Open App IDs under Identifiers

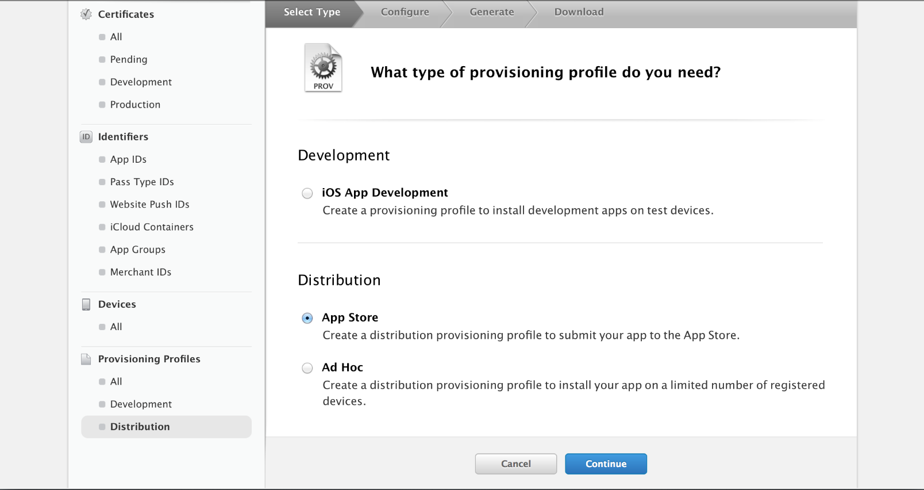(128, 159)
